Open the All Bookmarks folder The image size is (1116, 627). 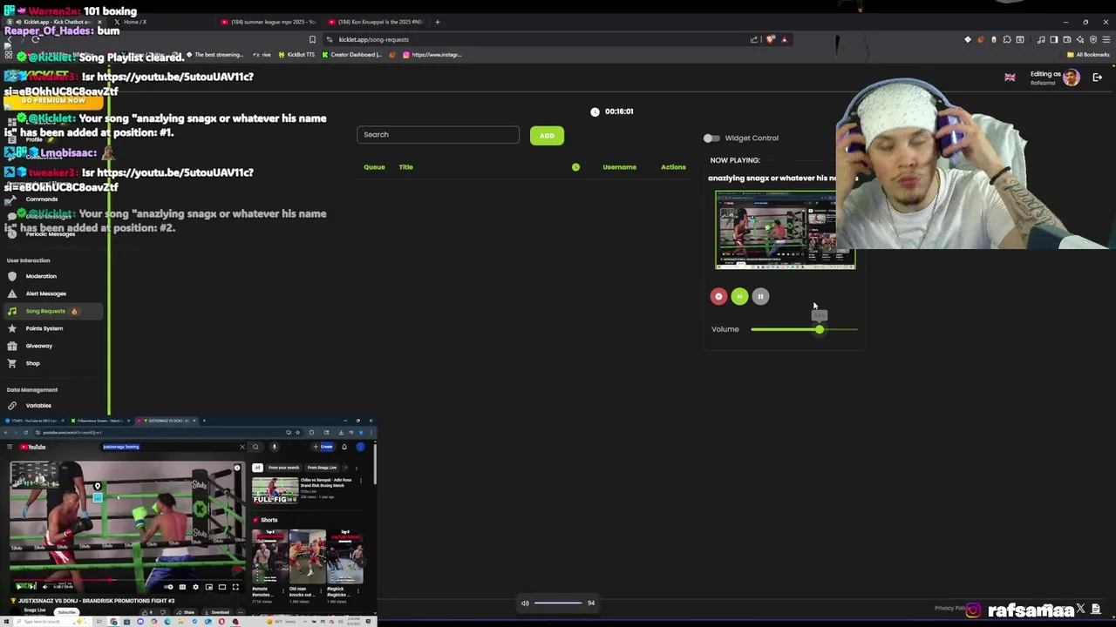coord(1088,55)
